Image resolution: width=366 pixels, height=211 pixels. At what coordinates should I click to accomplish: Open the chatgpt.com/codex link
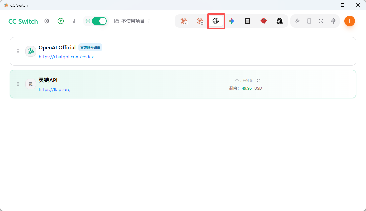[66, 57]
